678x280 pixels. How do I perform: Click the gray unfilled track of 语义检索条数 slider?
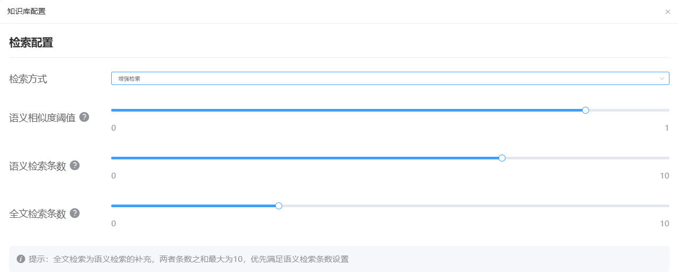[x=585, y=158]
